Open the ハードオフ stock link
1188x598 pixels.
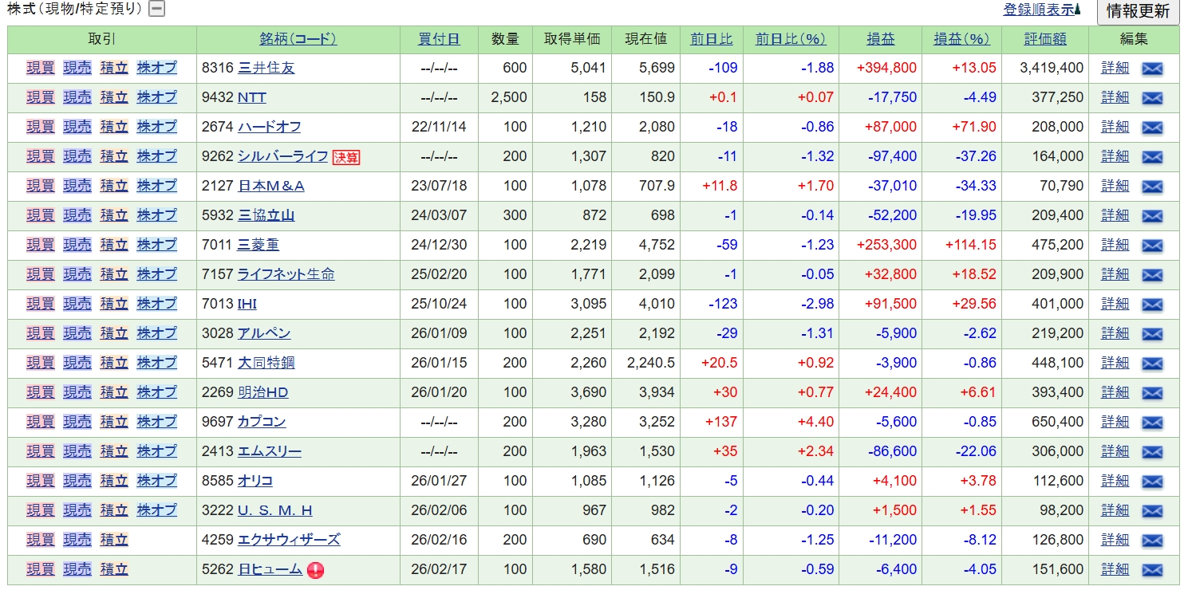[x=269, y=127]
